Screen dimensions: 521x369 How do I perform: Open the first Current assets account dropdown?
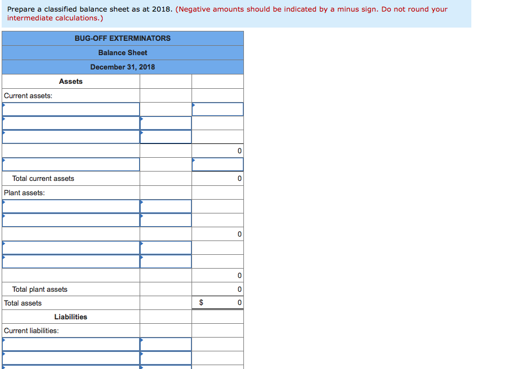click(x=71, y=109)
